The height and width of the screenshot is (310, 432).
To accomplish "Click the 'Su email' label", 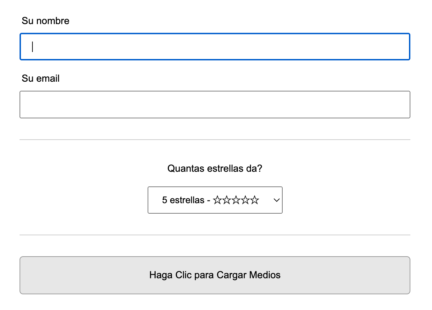I will [40, 79].
